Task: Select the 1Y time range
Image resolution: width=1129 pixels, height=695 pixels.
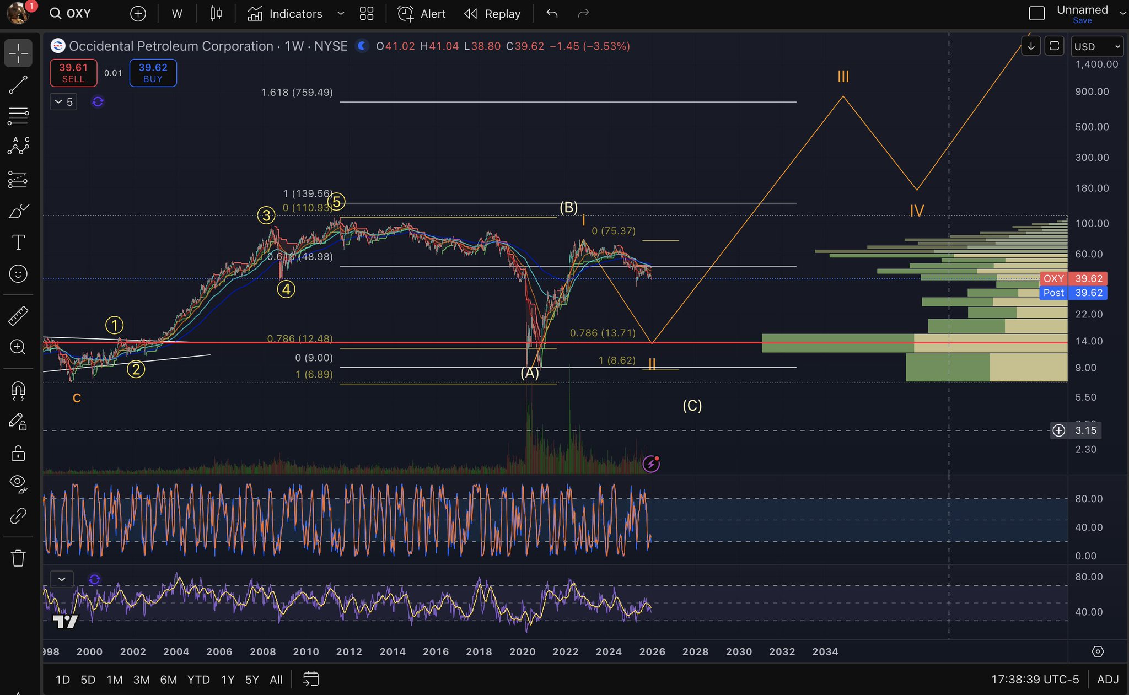Action: tap(228, 680)
